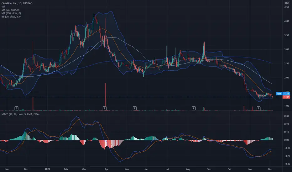Select the red 1.32 last price label
Viewport: 292px width, 172px height.
286,97
